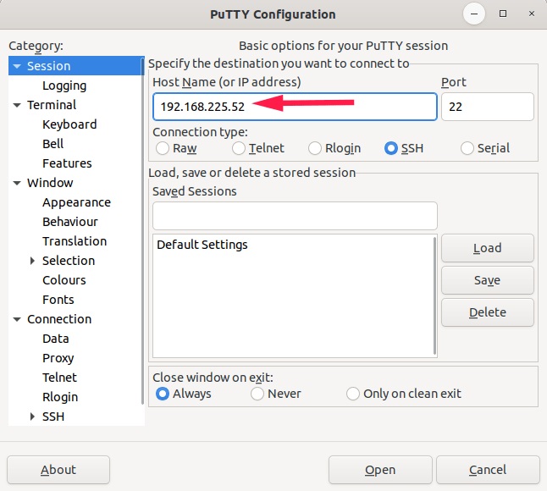Choose the Raw connection type
This screenshot has height=491, width=547.
[163, 148]
